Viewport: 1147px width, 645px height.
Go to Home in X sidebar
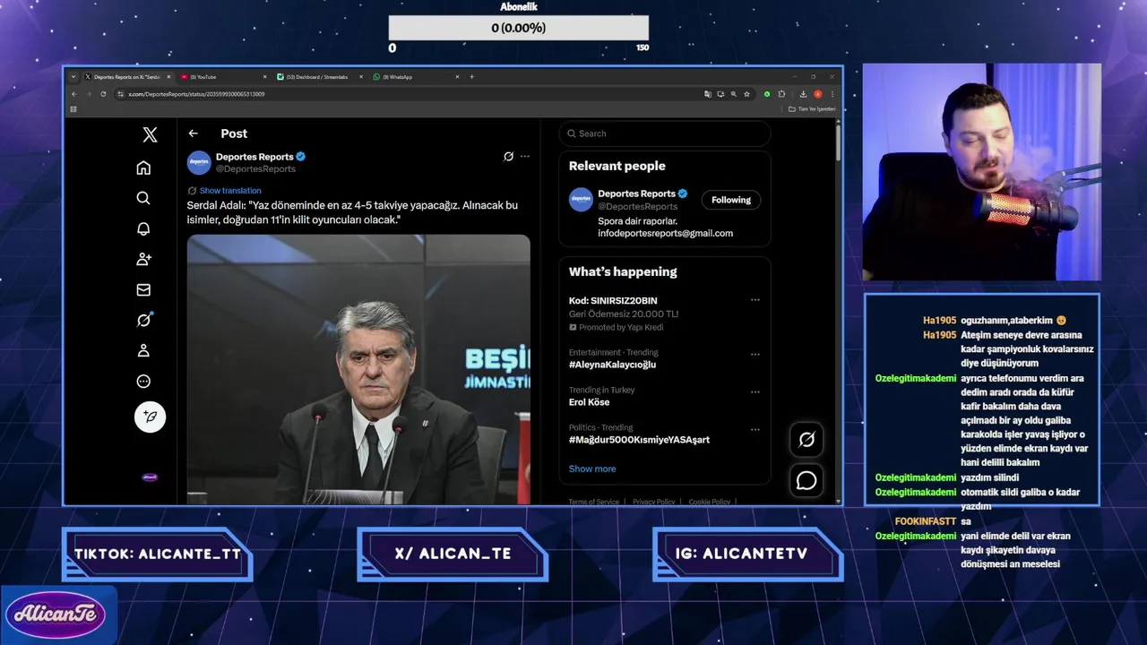coord(143,168)
